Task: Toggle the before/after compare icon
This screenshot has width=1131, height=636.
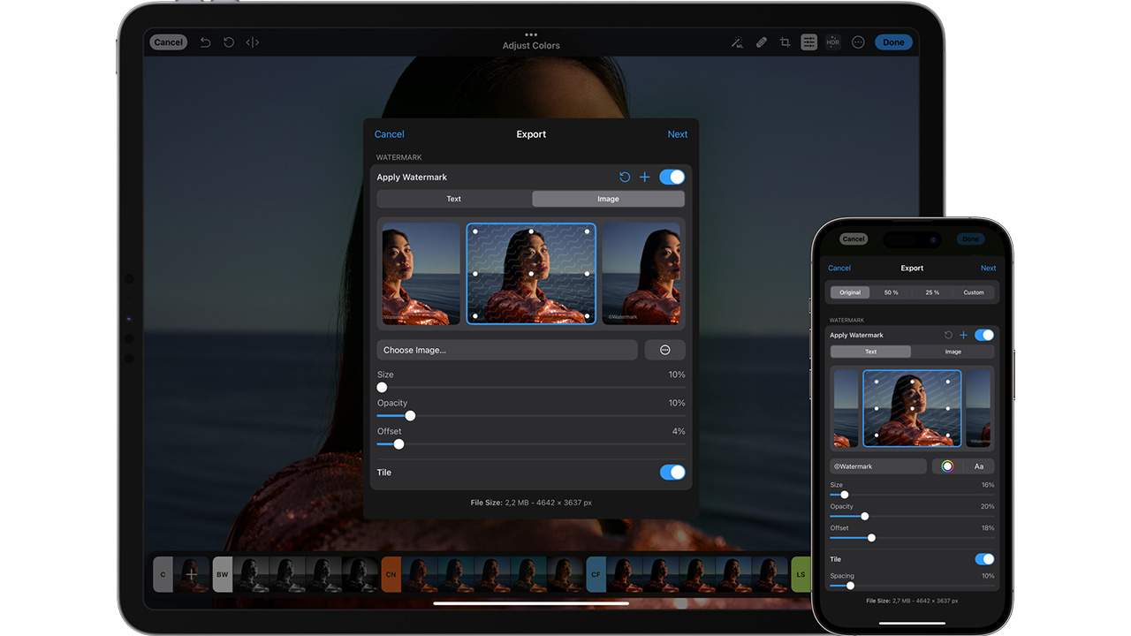Action: [x=252, y=42]
